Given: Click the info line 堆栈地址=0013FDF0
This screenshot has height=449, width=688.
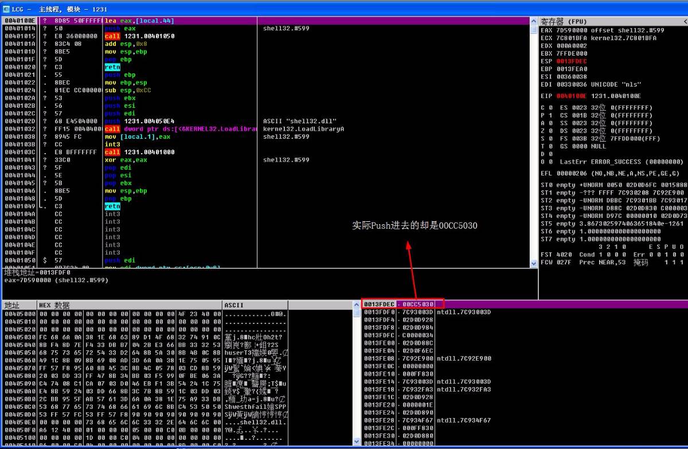Looking at the screenshot, I should coord(38,272).
